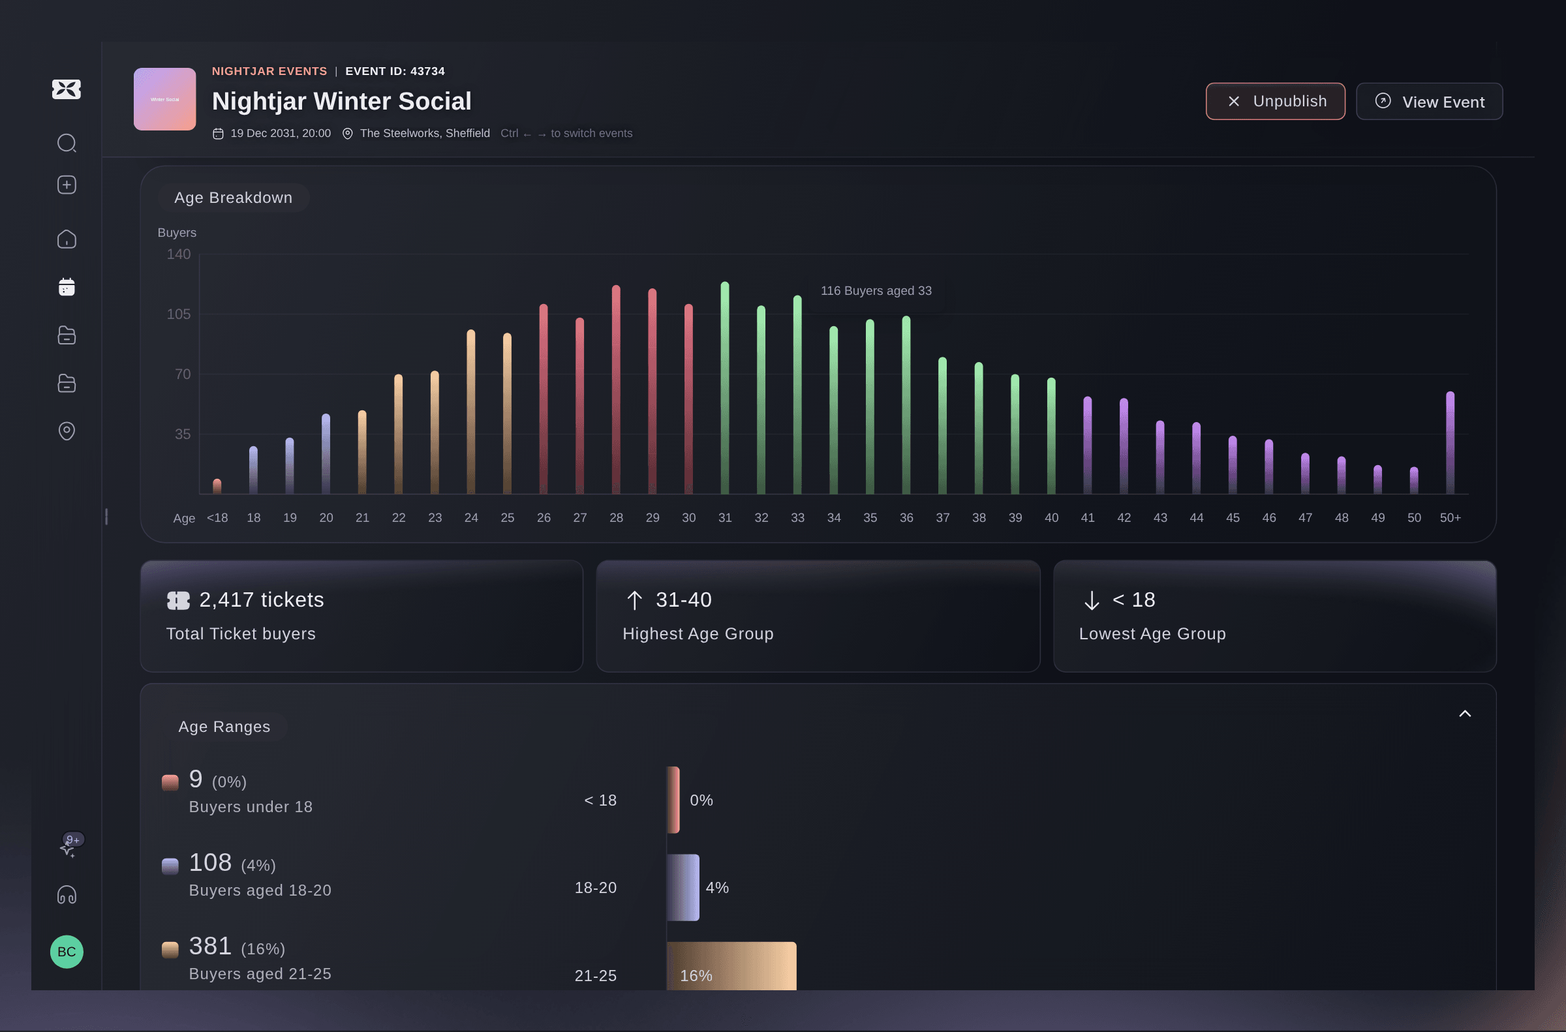This screenshot has width=1566, height=1032.
Task: Click the Age Ranges heading
Action: coord(224,727)
